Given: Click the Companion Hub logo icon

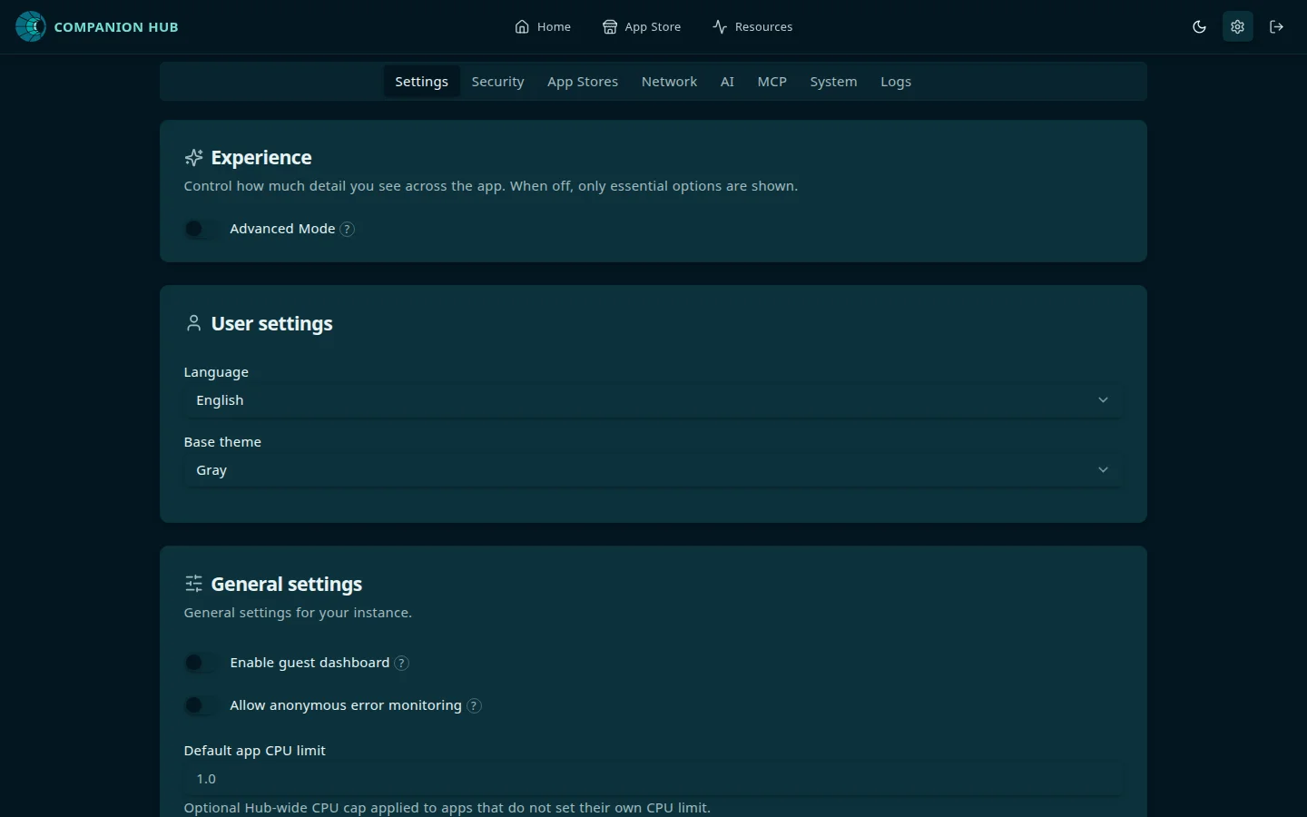Looking at the screenshot, I should pyautogui.click(x=31, y=26).
